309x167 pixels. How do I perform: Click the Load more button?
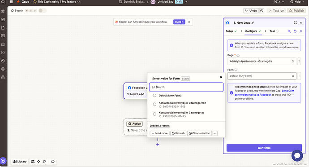159,133
